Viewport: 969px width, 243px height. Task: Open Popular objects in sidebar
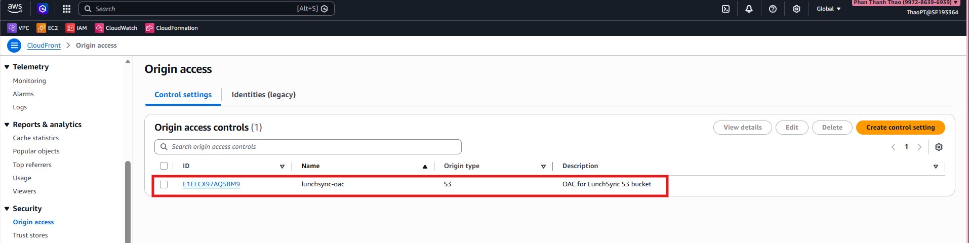[x=36, y=151]
